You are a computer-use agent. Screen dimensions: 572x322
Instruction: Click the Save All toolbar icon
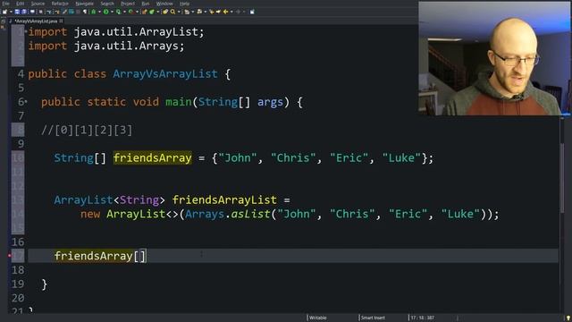click(24, 12)
